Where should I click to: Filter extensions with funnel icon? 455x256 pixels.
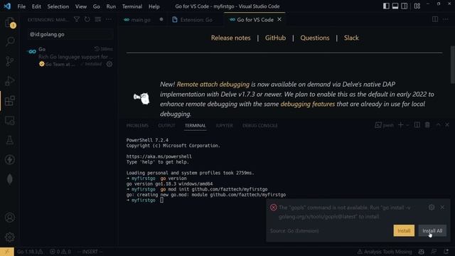(77, 19)
